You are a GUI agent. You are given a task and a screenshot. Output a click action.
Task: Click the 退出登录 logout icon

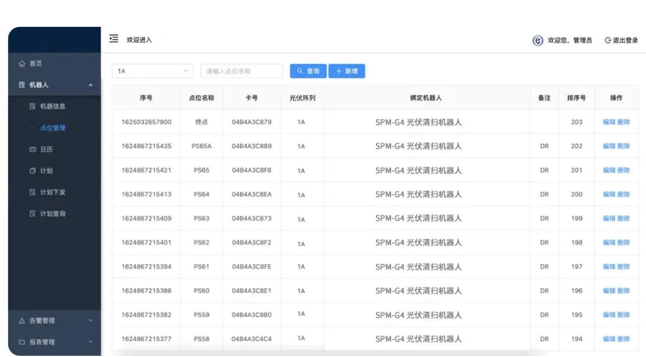(608, 40)
